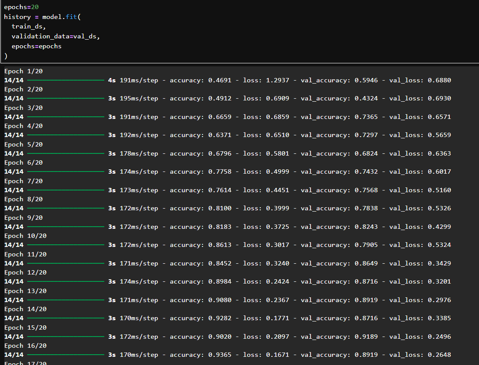Click epoch 1 accuracy value 0.4691
This screenshot has height=365, width=479.
pyautogui.click(x=220, y=80)
